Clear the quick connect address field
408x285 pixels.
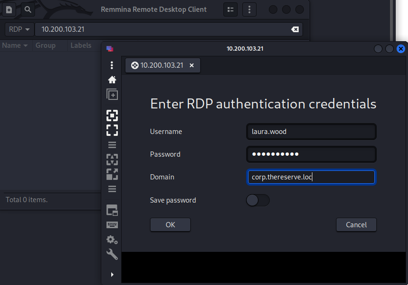295,29
